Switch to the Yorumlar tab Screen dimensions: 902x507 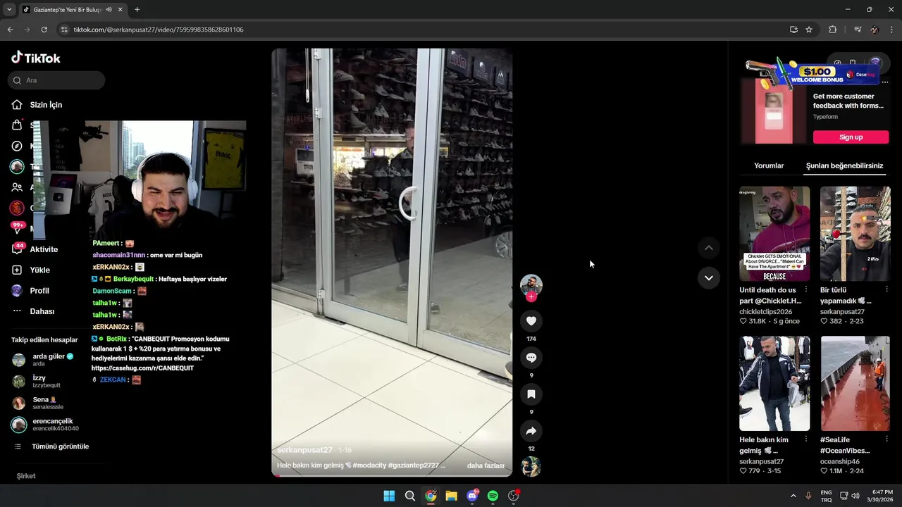click(769, 166)
